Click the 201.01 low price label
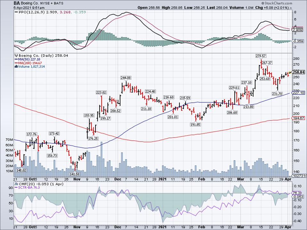The height and width of the screenshot is (230, 307). point(173,117)
